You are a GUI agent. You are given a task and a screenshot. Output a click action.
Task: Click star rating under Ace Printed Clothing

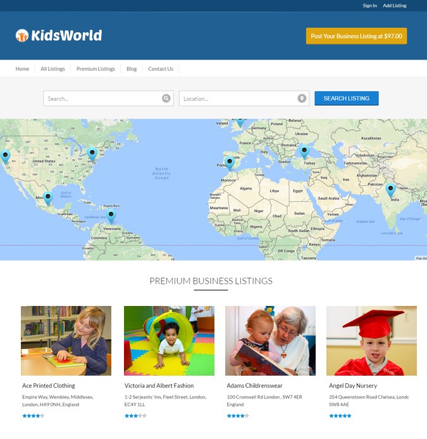34,416
